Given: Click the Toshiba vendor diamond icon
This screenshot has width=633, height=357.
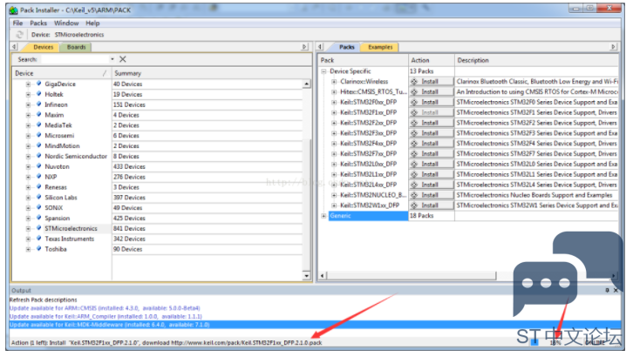Looking at the screenshot, I should click(x=38, y=249).
